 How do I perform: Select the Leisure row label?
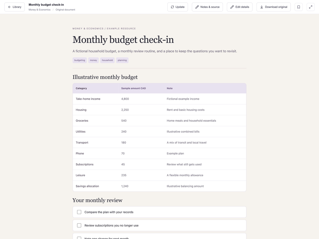pos(80,175)
